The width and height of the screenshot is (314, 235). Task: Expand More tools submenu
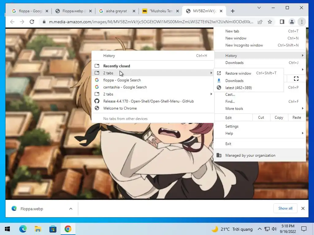(x=260, y=109)
